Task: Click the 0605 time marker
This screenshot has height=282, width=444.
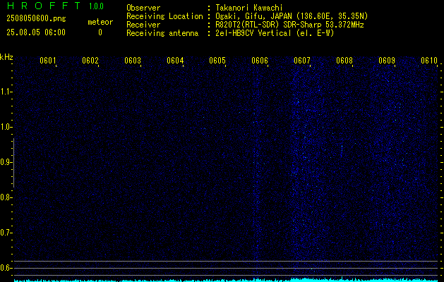Action: (x=217, y=61)
